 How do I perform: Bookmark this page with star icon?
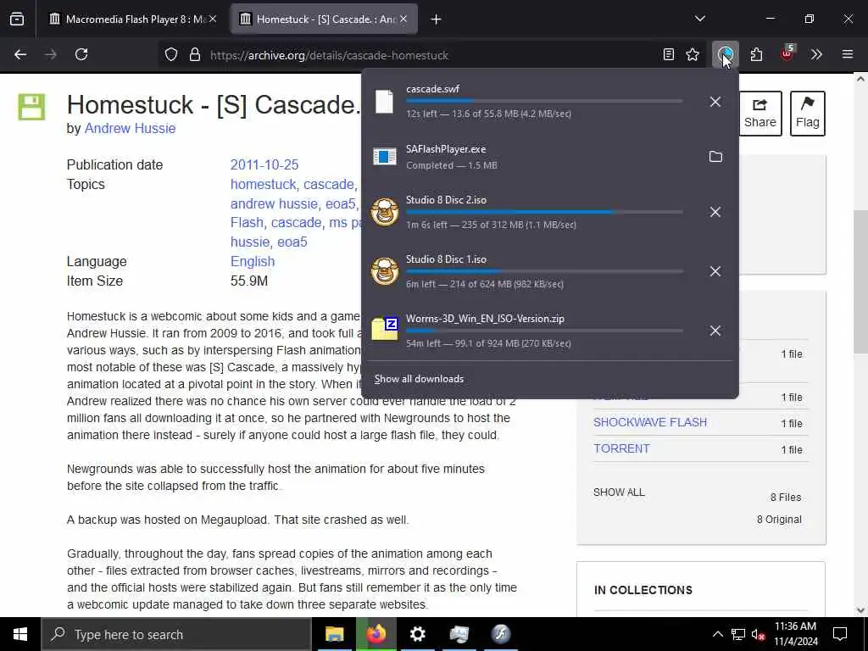click(693, 54)
